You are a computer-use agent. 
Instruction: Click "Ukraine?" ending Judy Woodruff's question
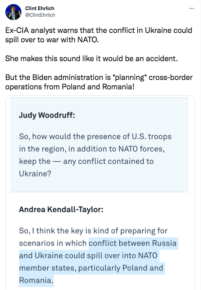(x=35, y=173)
